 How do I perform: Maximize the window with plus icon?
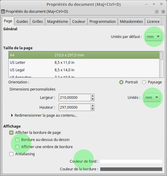(x=154, y=4)
